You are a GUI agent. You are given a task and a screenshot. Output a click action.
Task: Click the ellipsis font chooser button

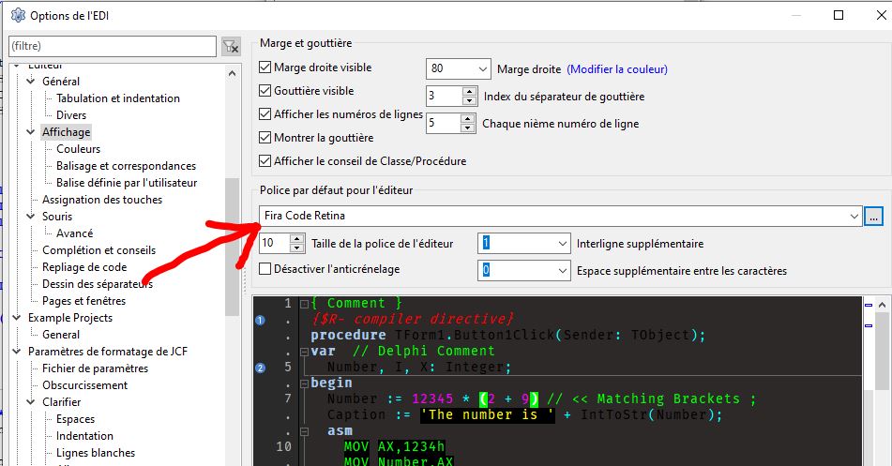point(874,216)
